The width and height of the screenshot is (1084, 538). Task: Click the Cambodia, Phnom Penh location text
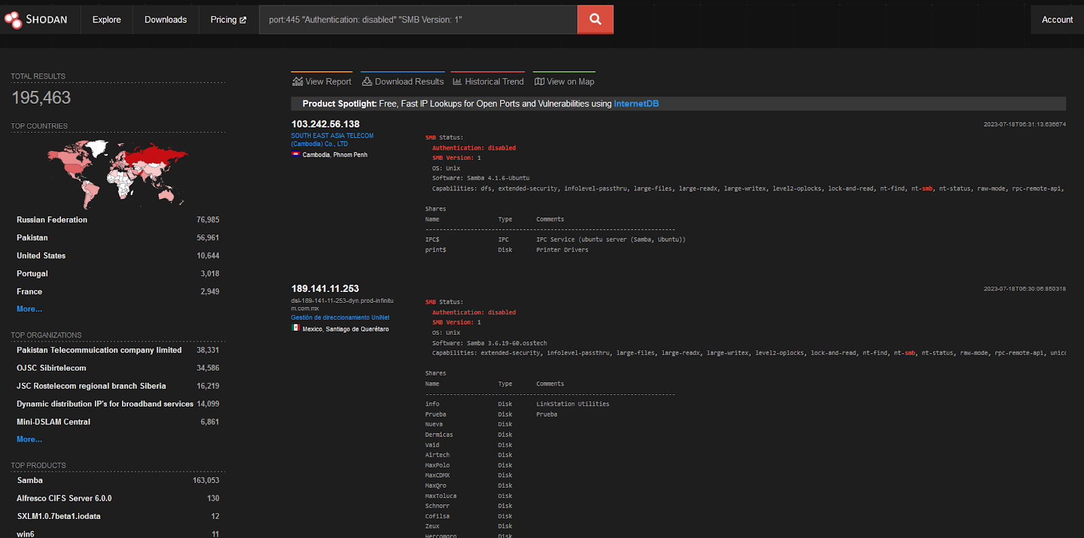(335, 155)
